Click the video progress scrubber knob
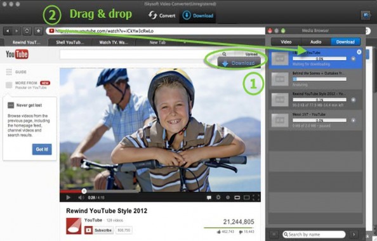This screenshot has width=377, height=241. (x=84, y=192)
